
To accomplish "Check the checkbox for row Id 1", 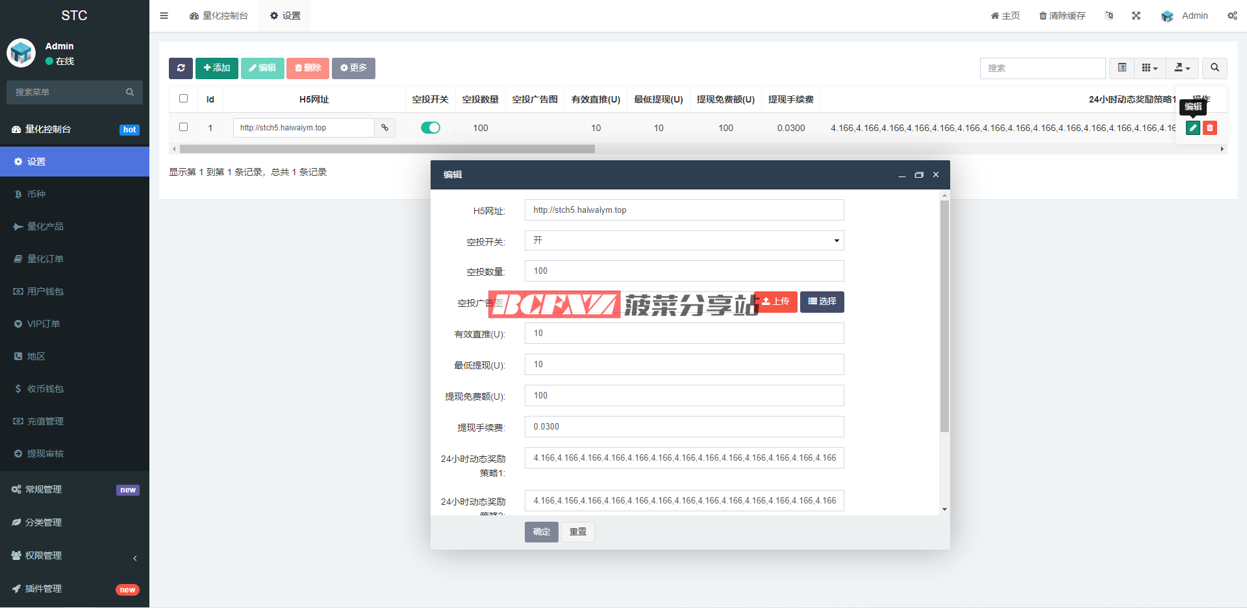I will 183,127.
